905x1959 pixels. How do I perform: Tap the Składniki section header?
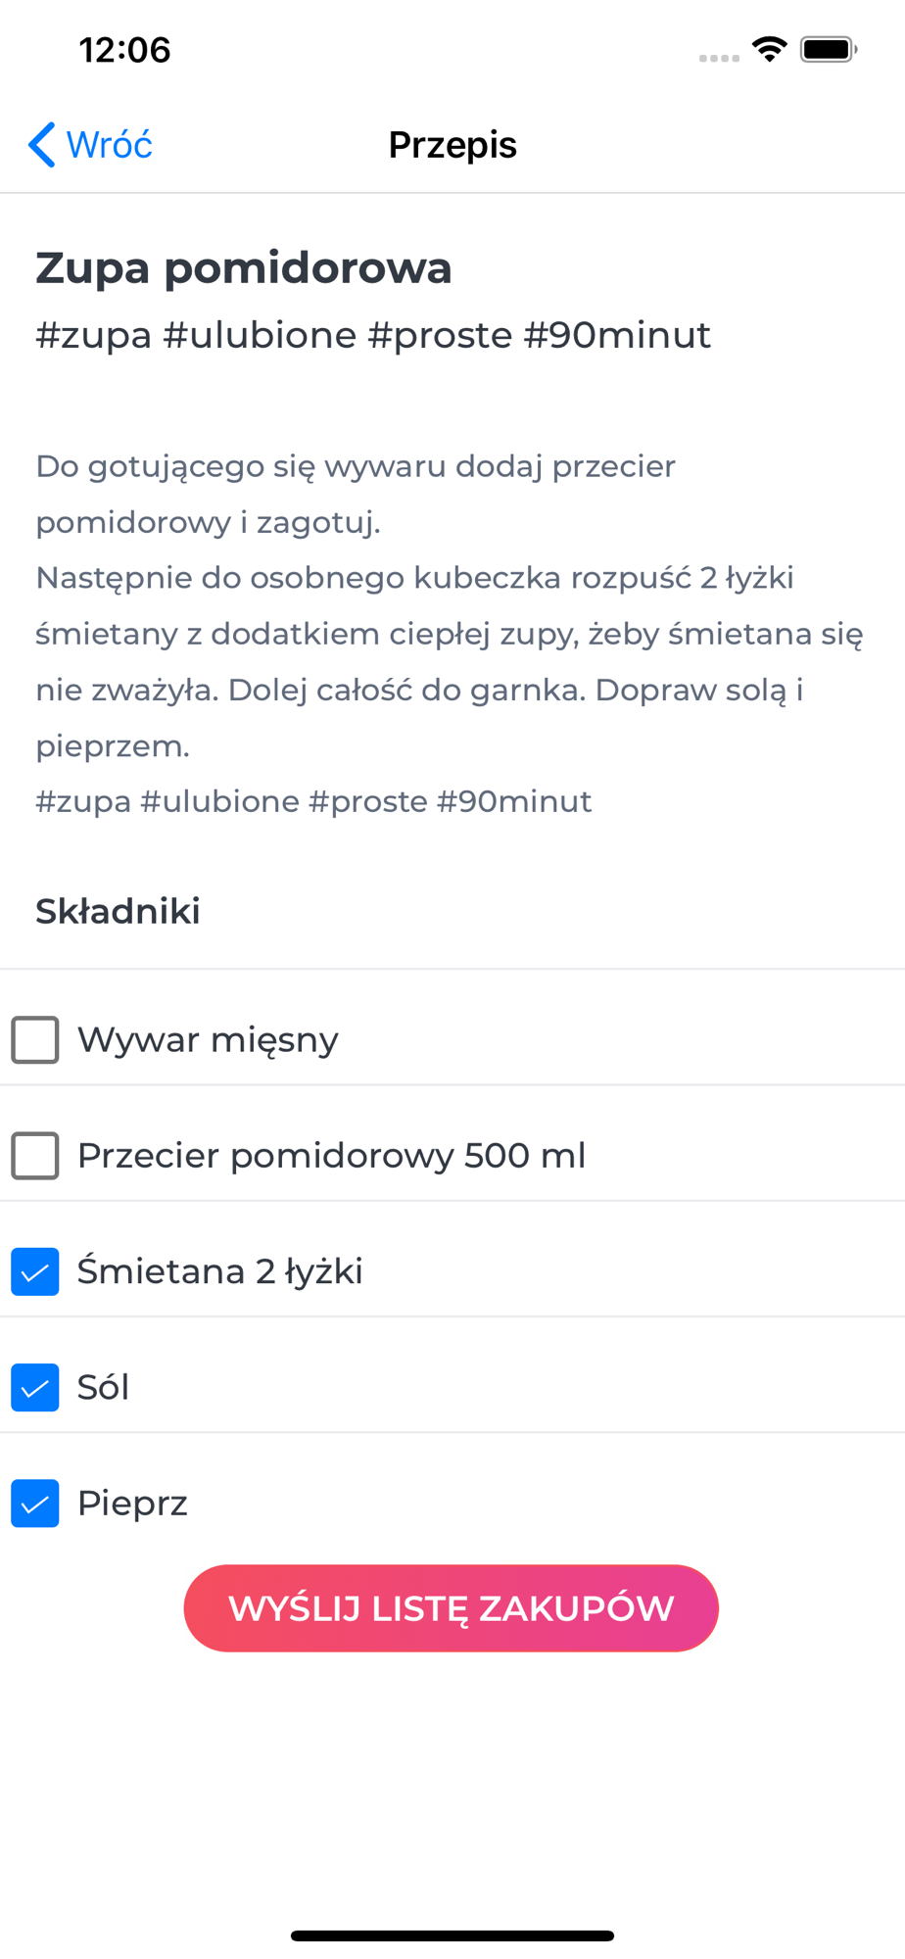click(x=119, y=911)
